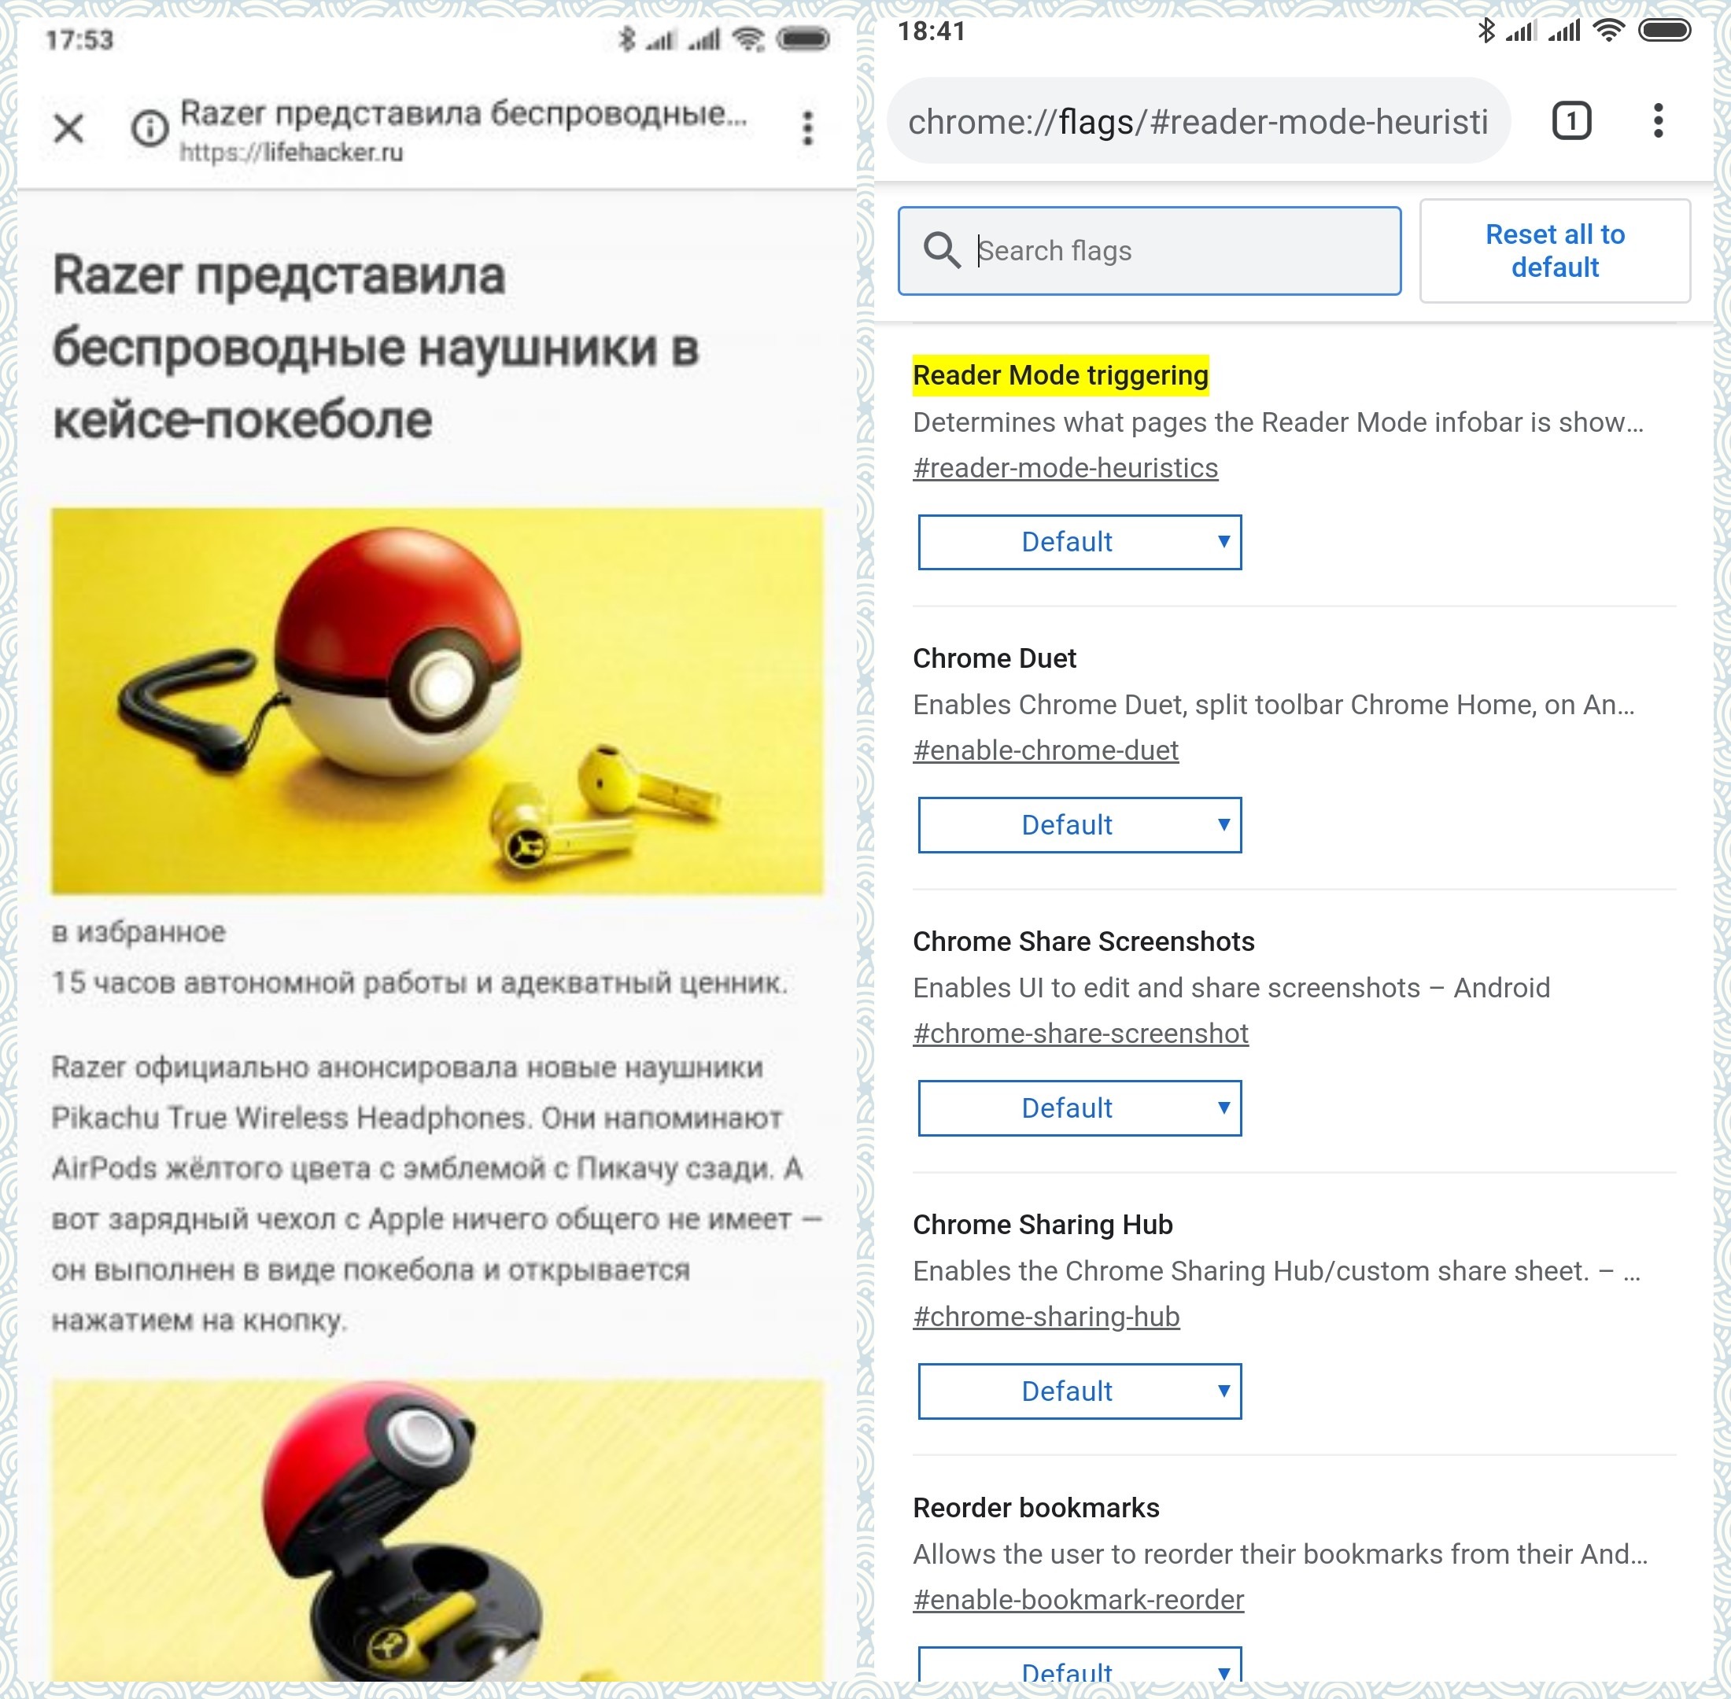Open the three-dot menu in the reader view header
The width and height of the screenshot is (1731, 1699).
click(807, 128)
